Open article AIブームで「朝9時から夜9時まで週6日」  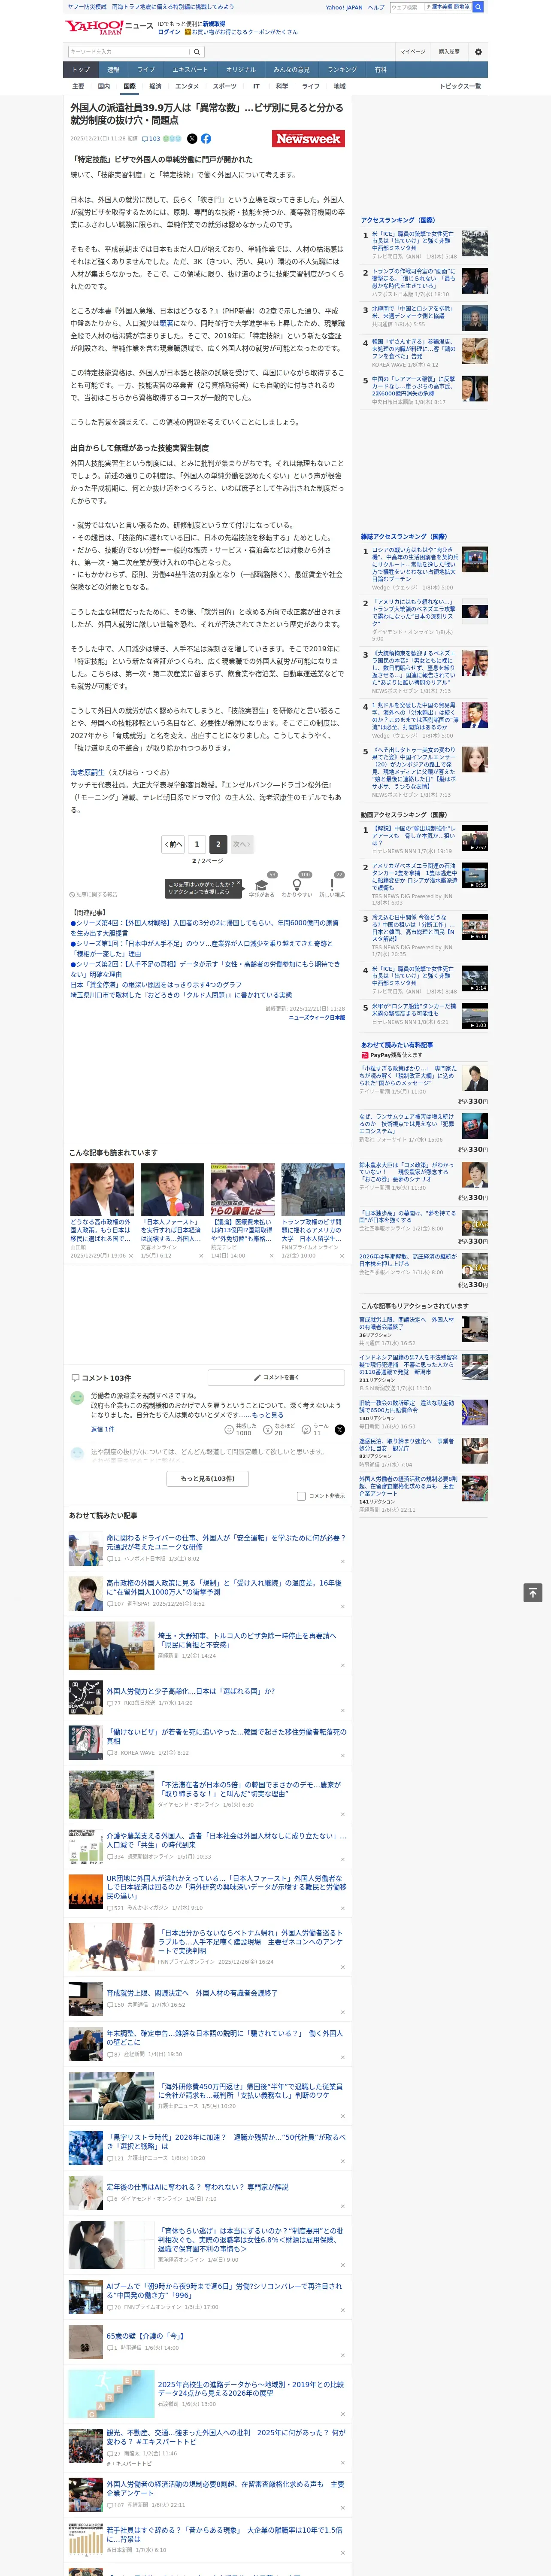pyautogui.click(x=225, y=2290)
